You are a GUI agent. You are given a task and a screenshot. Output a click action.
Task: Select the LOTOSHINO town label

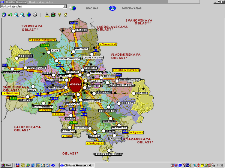(25, 56)
